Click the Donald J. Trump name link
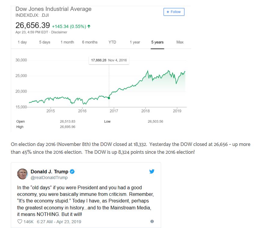 (x=49, y=172)
